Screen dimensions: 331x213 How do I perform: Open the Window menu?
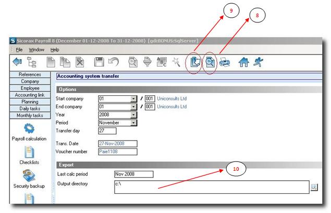pos(36,49)
